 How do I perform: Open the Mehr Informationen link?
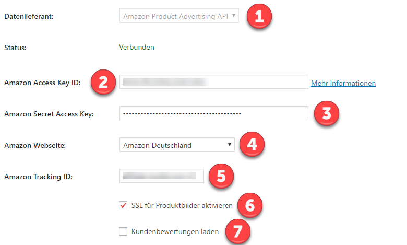[343, 83]
